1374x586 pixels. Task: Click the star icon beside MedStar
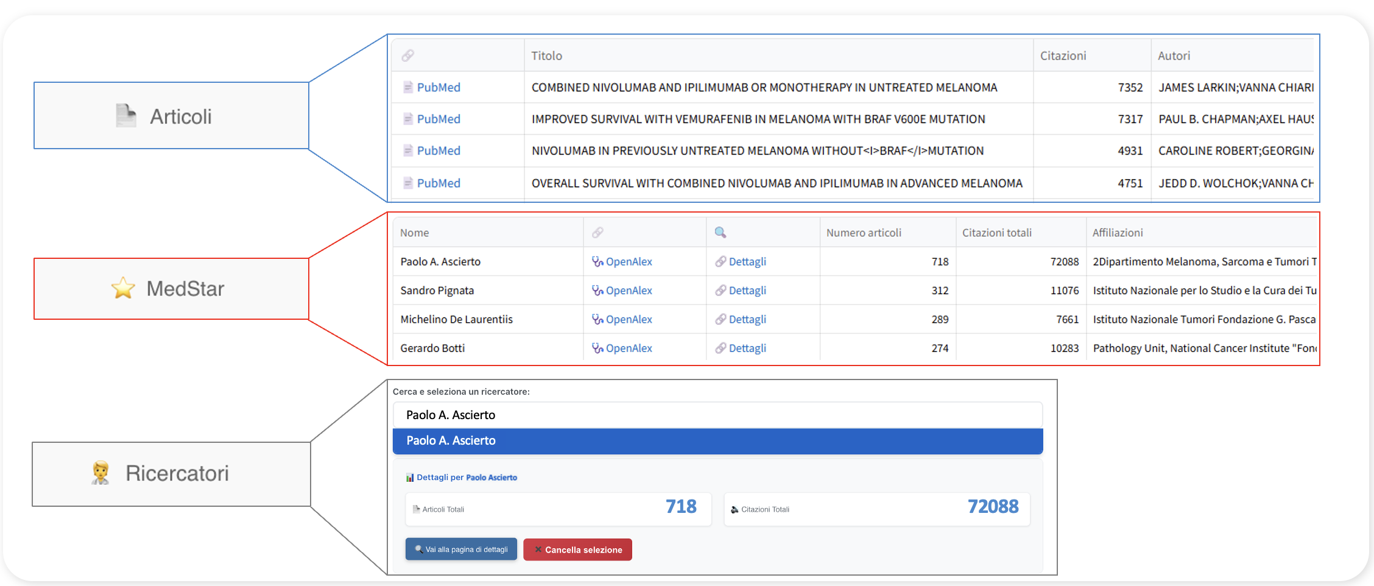click(123, 289)
